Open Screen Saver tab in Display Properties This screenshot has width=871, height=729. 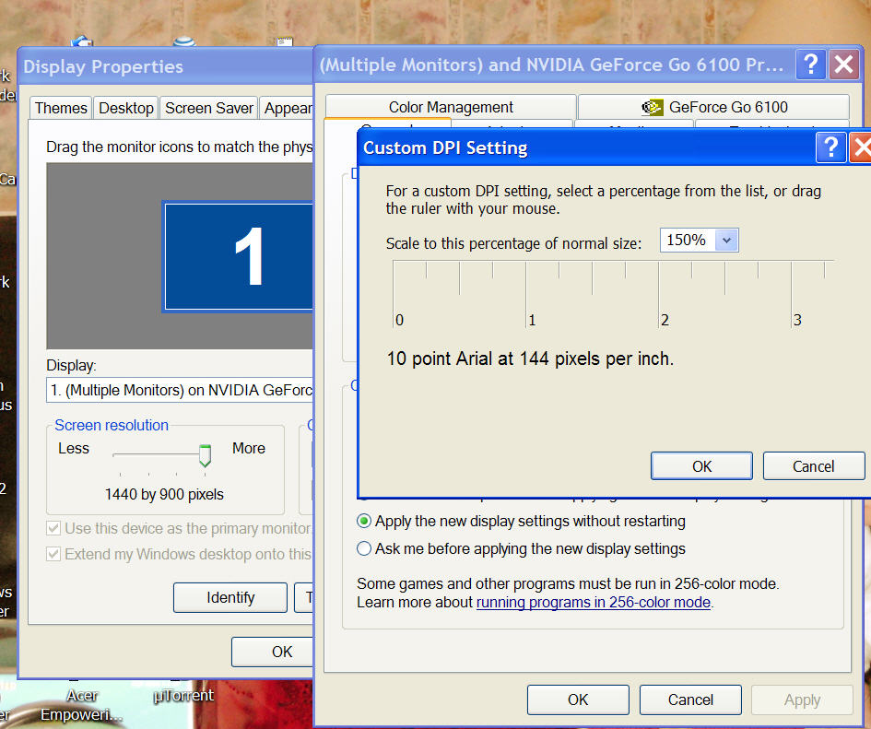209,108
